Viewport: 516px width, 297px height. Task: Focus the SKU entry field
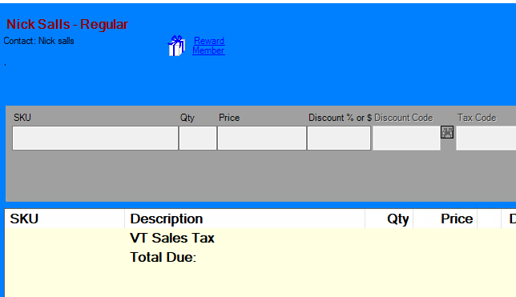point(95,138)
